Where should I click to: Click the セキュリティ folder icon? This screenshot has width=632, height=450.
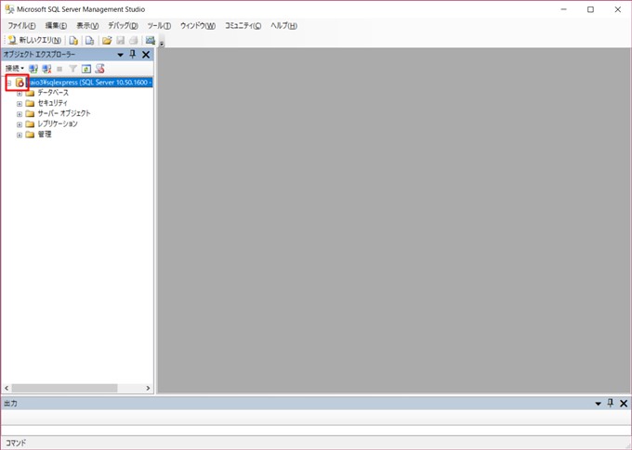click(30, 103)
